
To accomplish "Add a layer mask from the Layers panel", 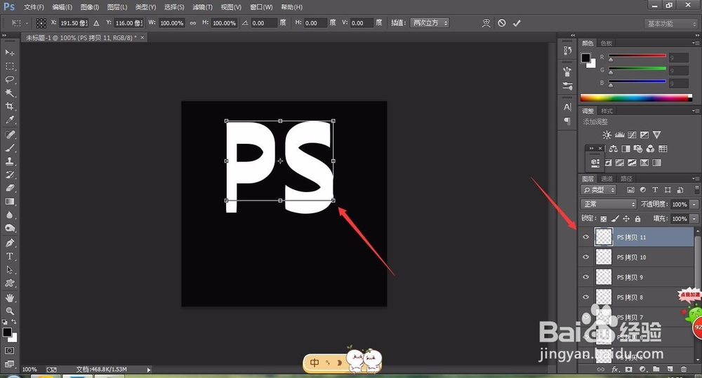I will point(629,370).
